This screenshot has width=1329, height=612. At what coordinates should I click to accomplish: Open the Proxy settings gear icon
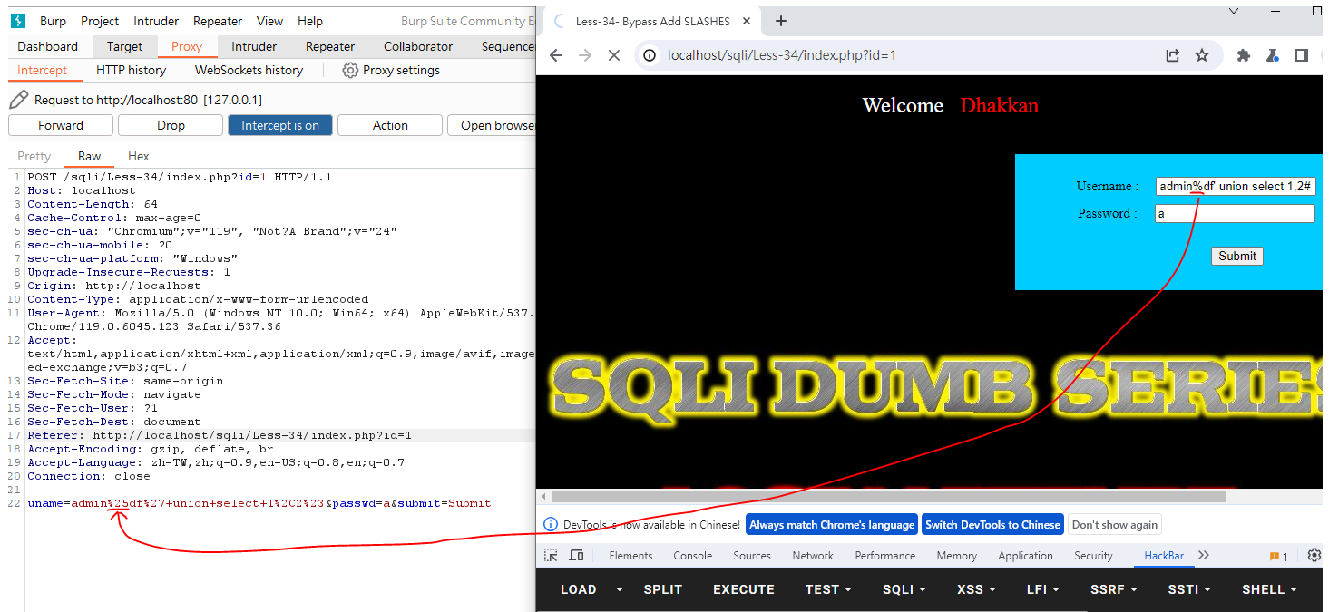[x=350, y=70]
